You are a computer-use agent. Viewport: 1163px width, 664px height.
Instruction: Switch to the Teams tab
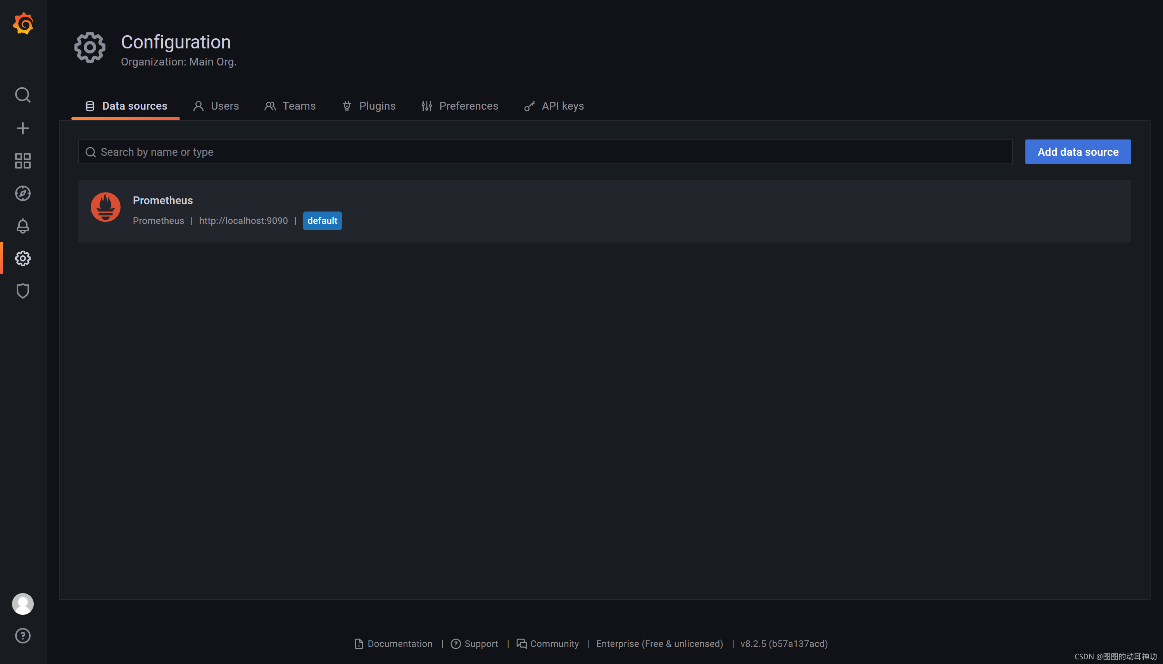[290, 106]
